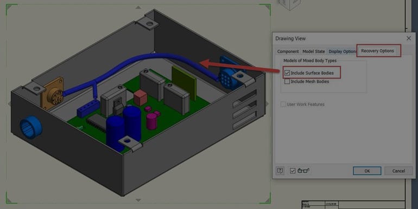Click the ViewCube at the top
Viewport: 418px width, 209px height.
pos(289,4)
